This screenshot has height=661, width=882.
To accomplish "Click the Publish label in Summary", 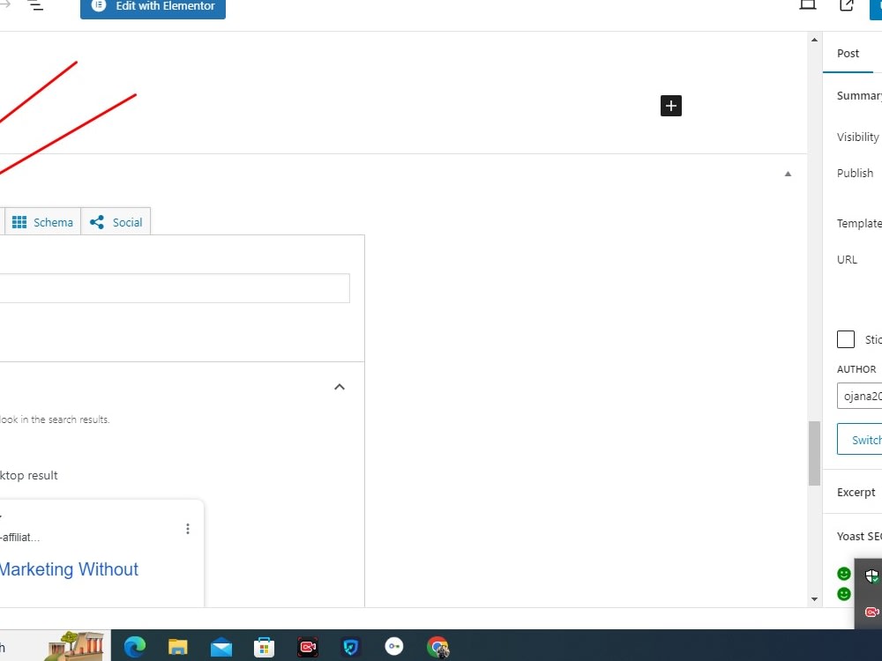I will (x=855, y=173).
